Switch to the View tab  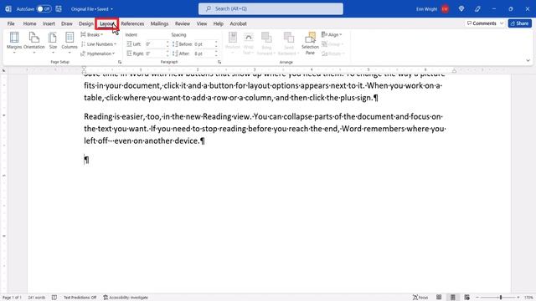202,23
